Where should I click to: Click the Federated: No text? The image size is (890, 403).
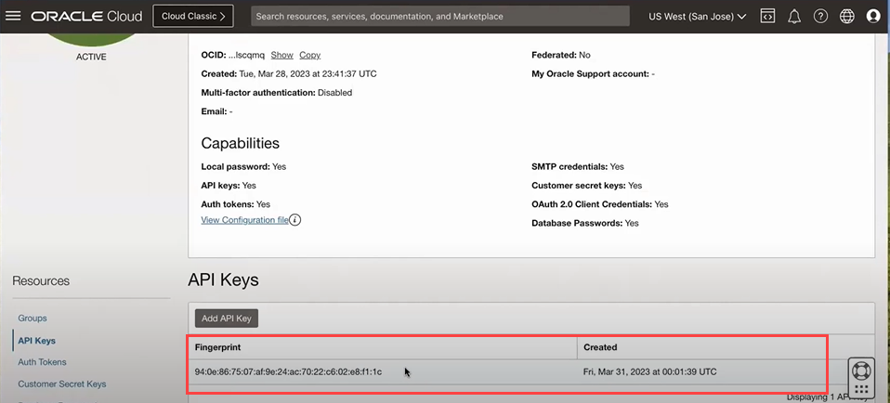point(561,55)
